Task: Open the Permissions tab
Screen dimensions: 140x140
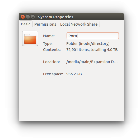Action: (x=45, y=24)
